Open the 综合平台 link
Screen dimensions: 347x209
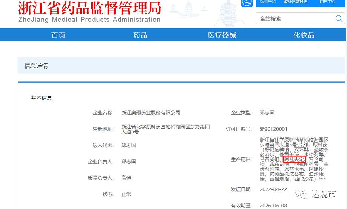pyautogui.click(x=268, y=2)
